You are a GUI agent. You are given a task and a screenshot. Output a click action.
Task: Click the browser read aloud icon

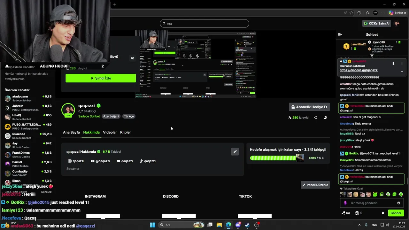[x=345, y=13]
